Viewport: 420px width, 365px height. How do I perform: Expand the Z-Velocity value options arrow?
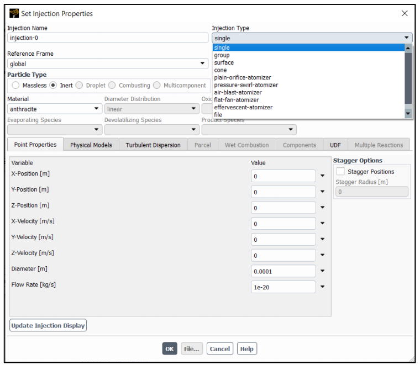323,255
